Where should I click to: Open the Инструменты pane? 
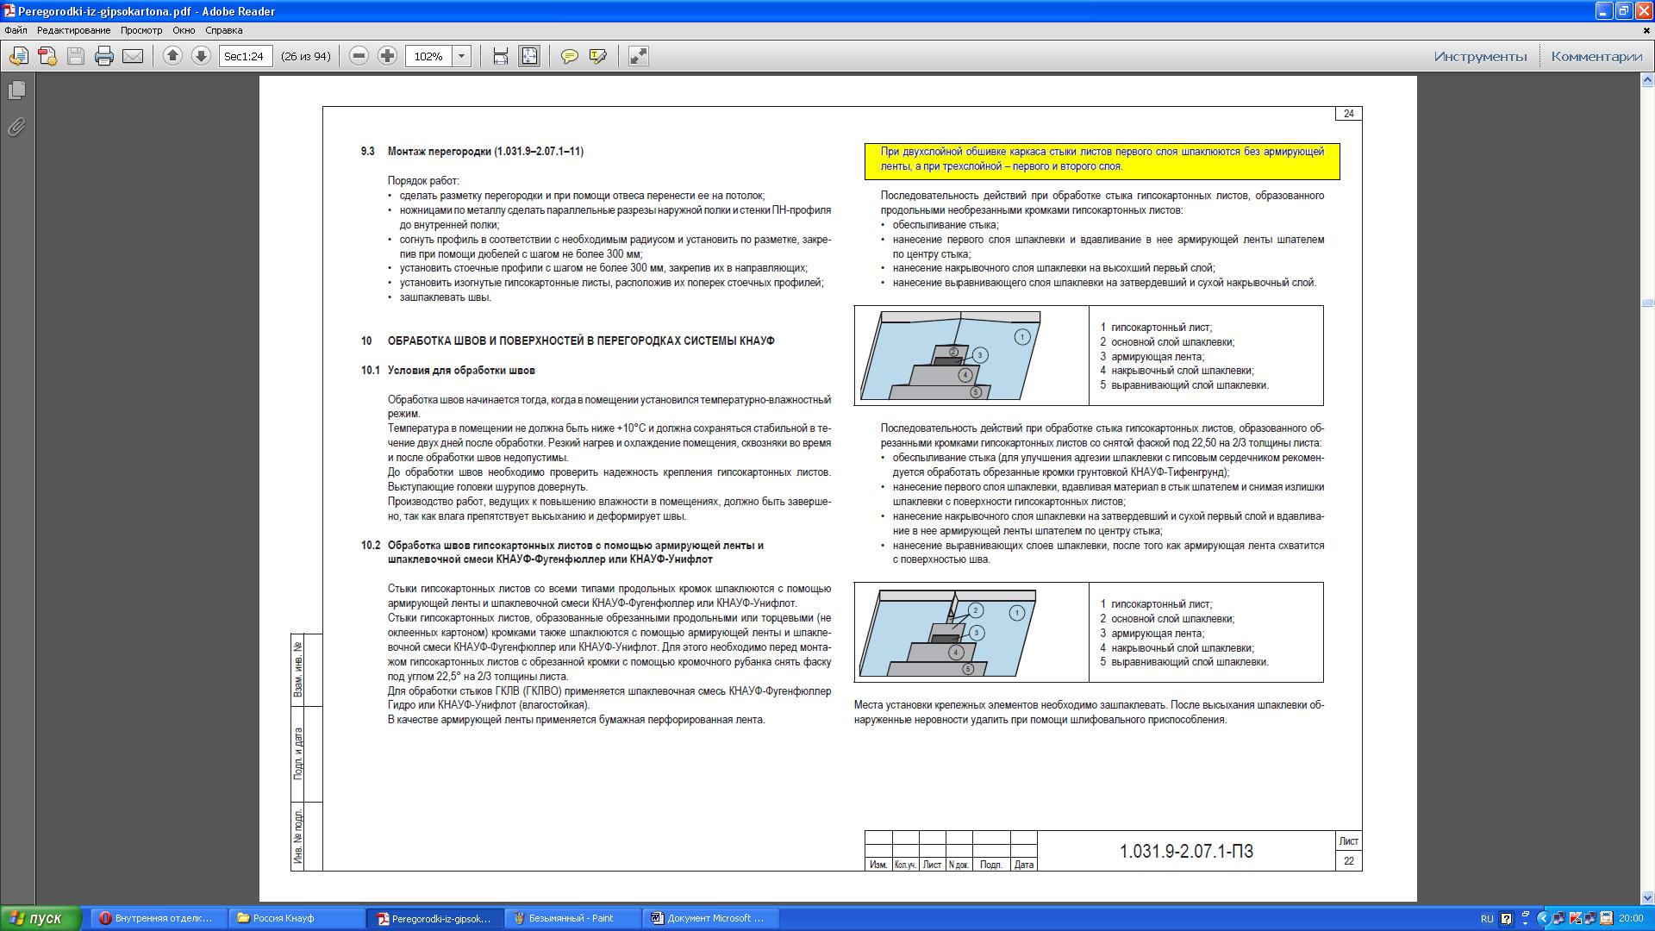(x=1480, y=56)
